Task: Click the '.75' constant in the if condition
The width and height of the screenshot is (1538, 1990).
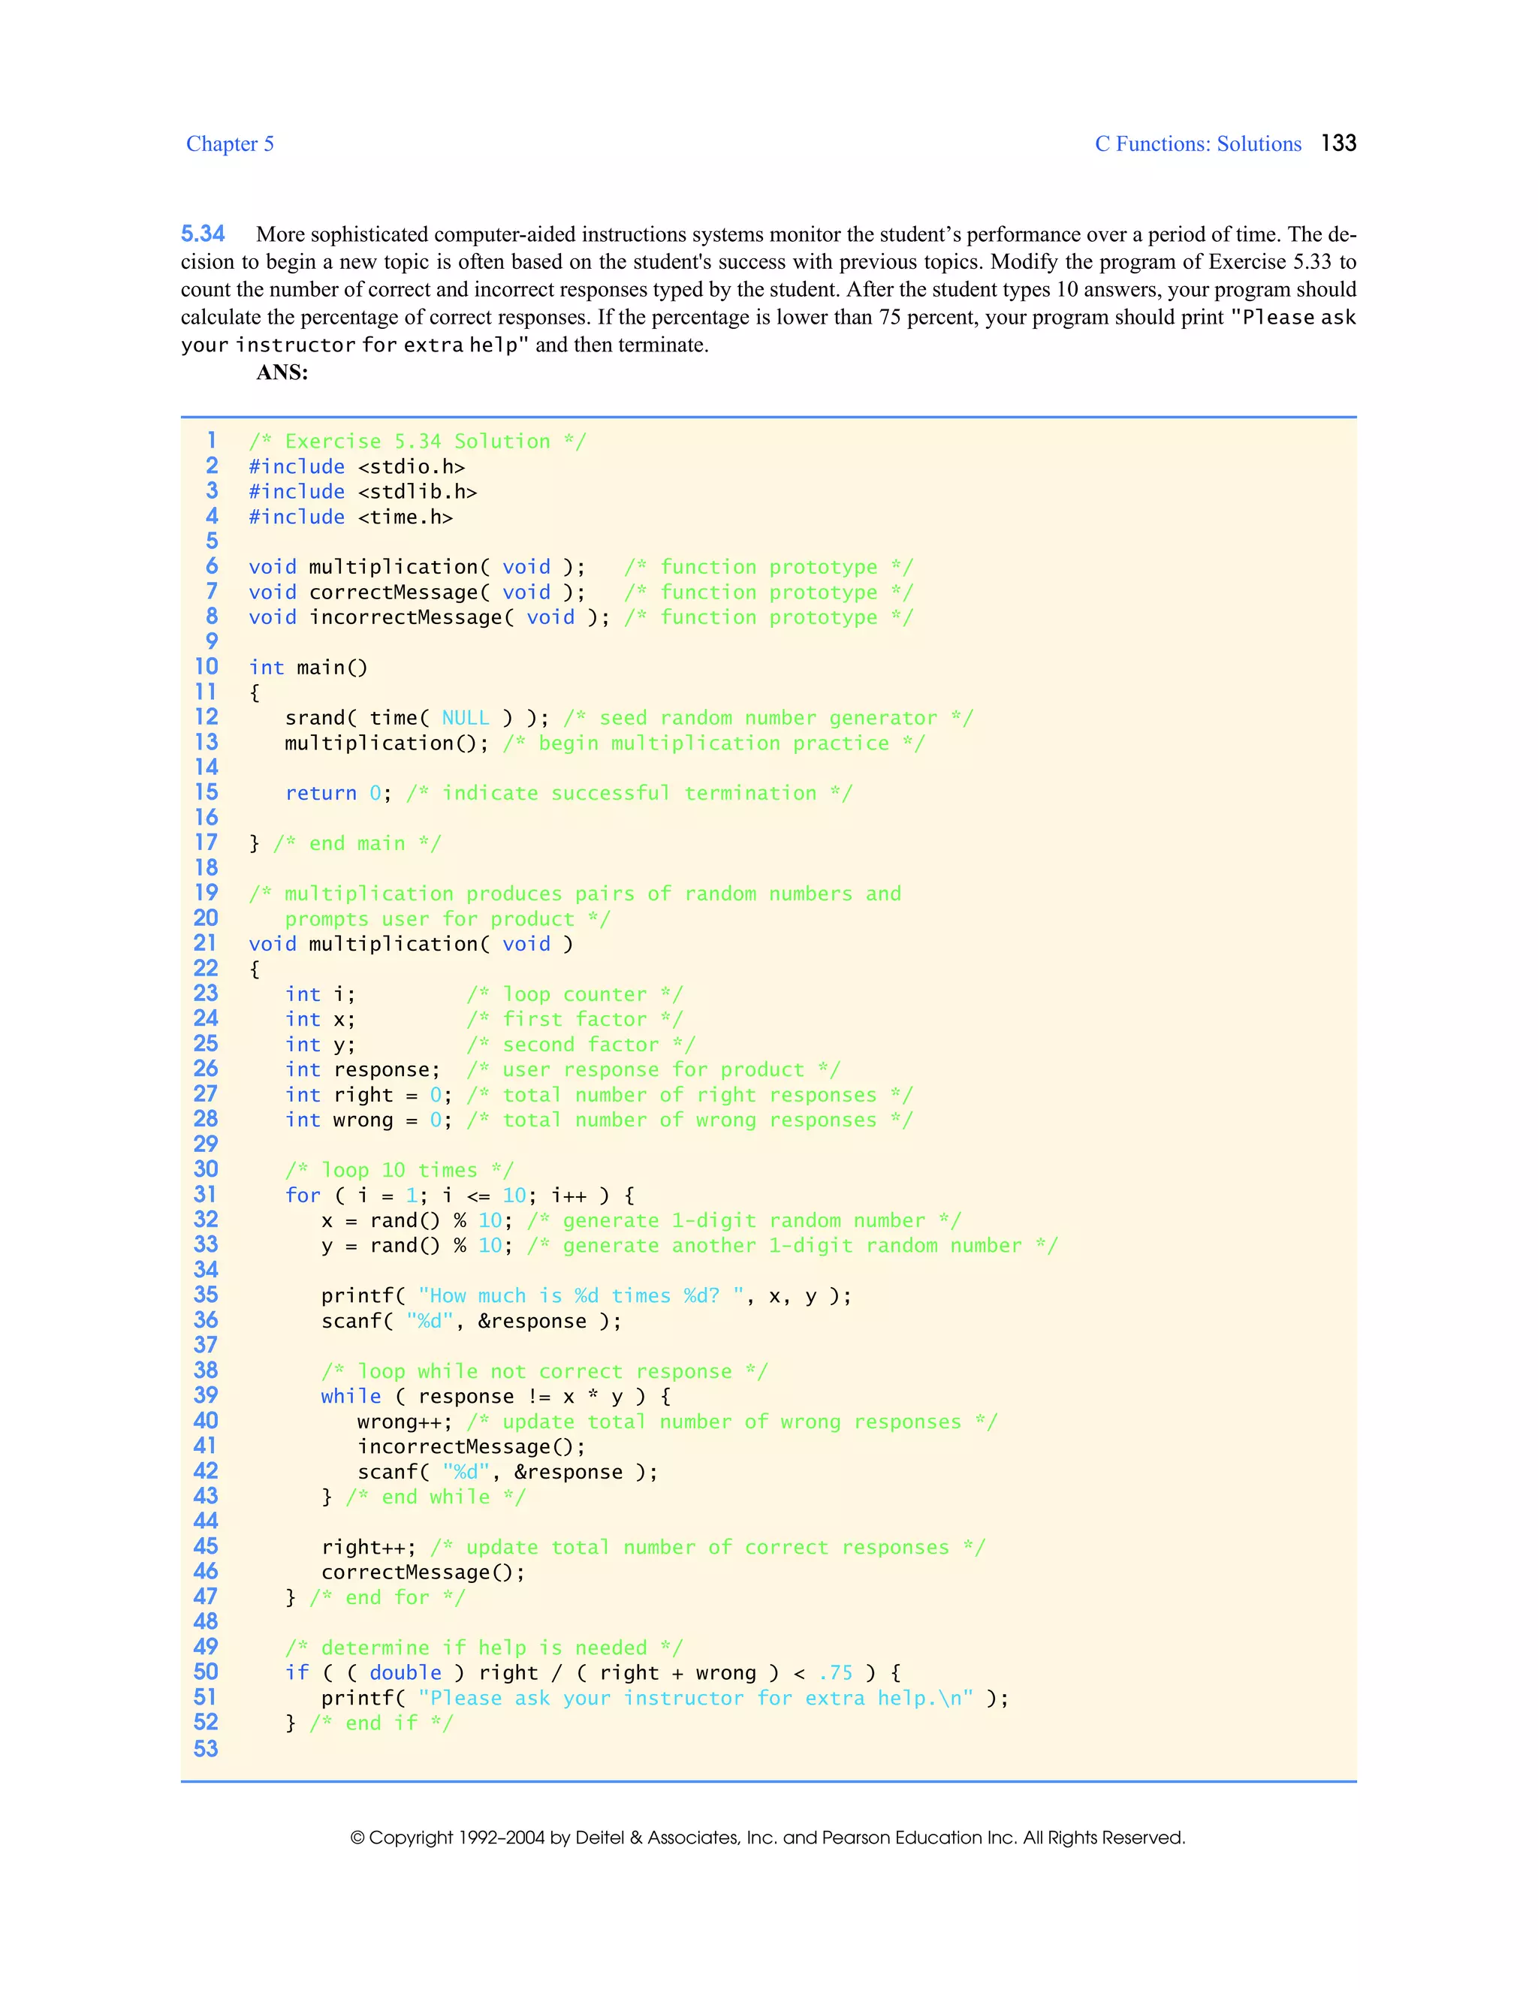Action: [836, 1673]
